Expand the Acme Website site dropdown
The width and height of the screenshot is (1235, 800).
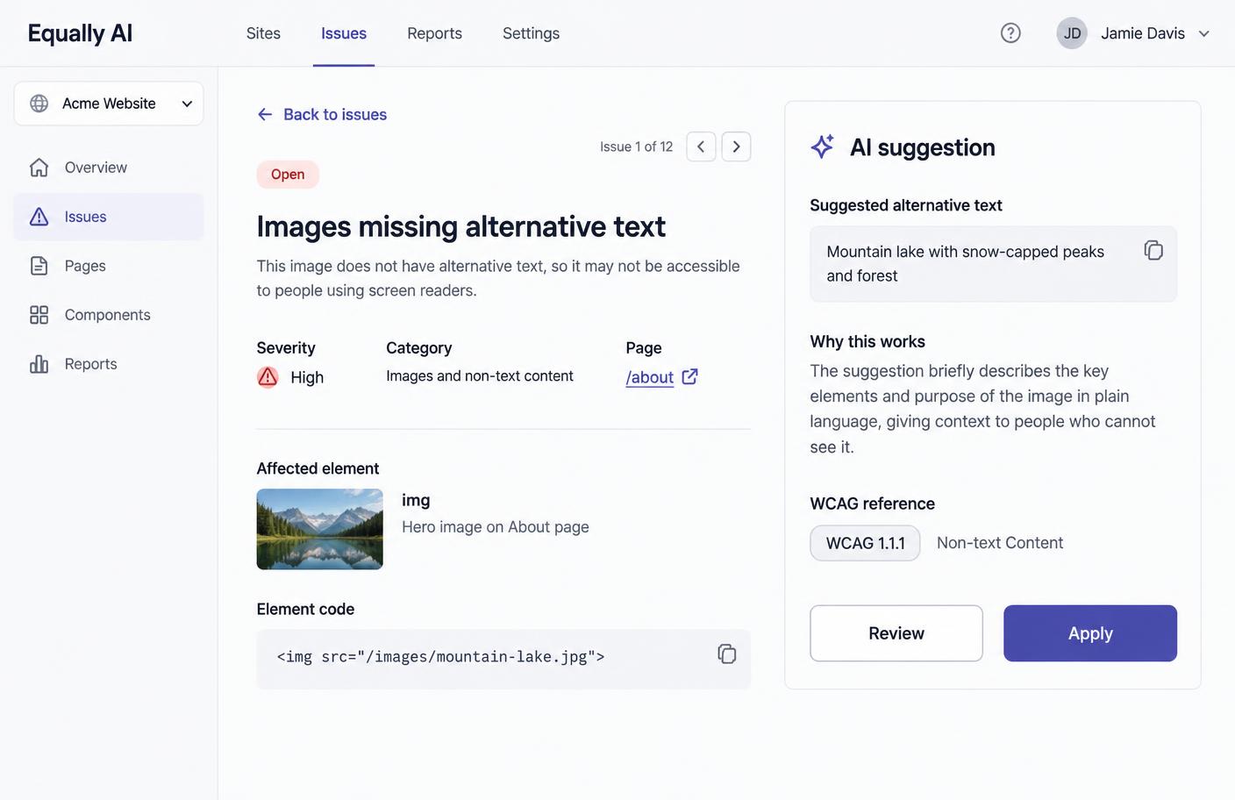(x=109, y=104)
